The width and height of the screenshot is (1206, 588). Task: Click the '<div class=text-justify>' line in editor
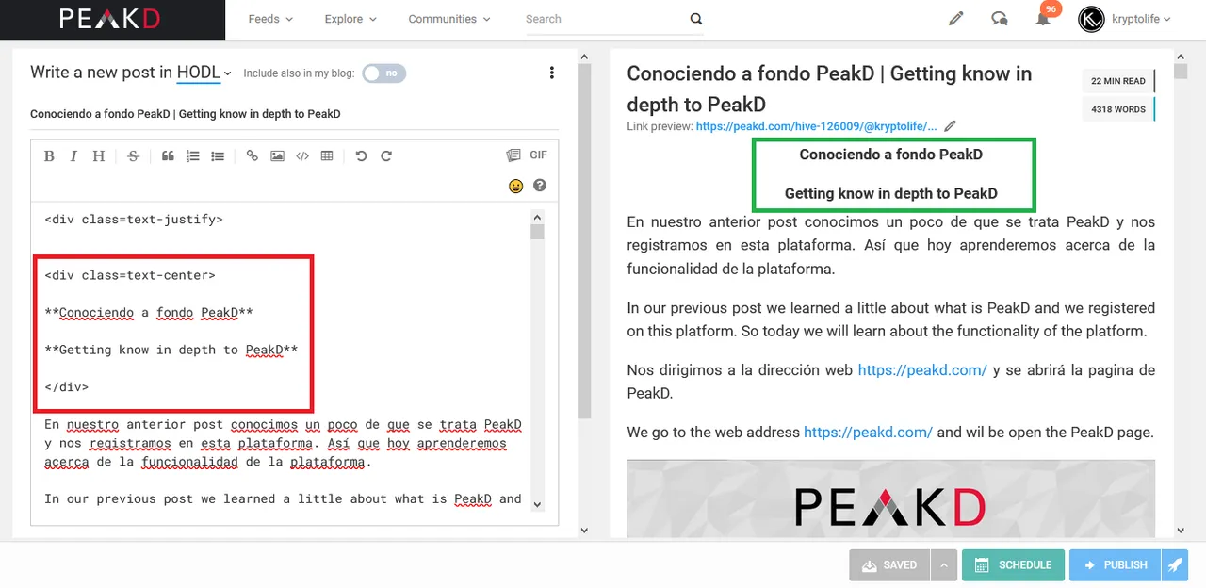134,220
